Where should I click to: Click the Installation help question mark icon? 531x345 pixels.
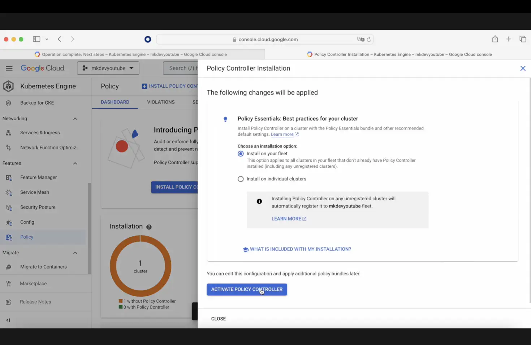coord(149,227)
